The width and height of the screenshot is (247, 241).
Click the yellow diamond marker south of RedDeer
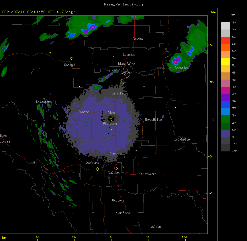[x=122, y=80]
